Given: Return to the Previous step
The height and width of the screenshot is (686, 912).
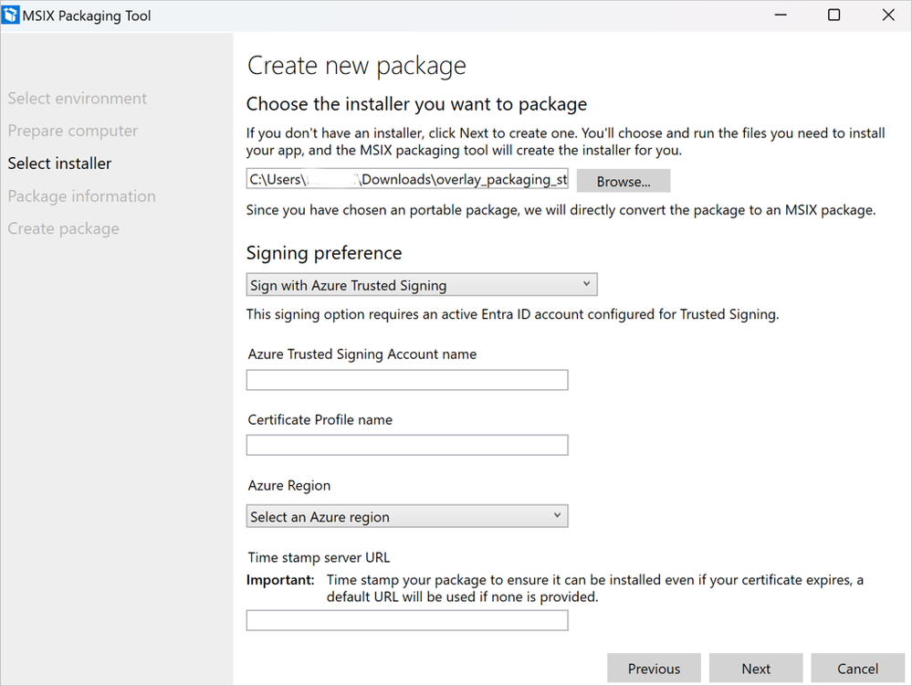Looking at the screenshot, I should tap(654, 668).
